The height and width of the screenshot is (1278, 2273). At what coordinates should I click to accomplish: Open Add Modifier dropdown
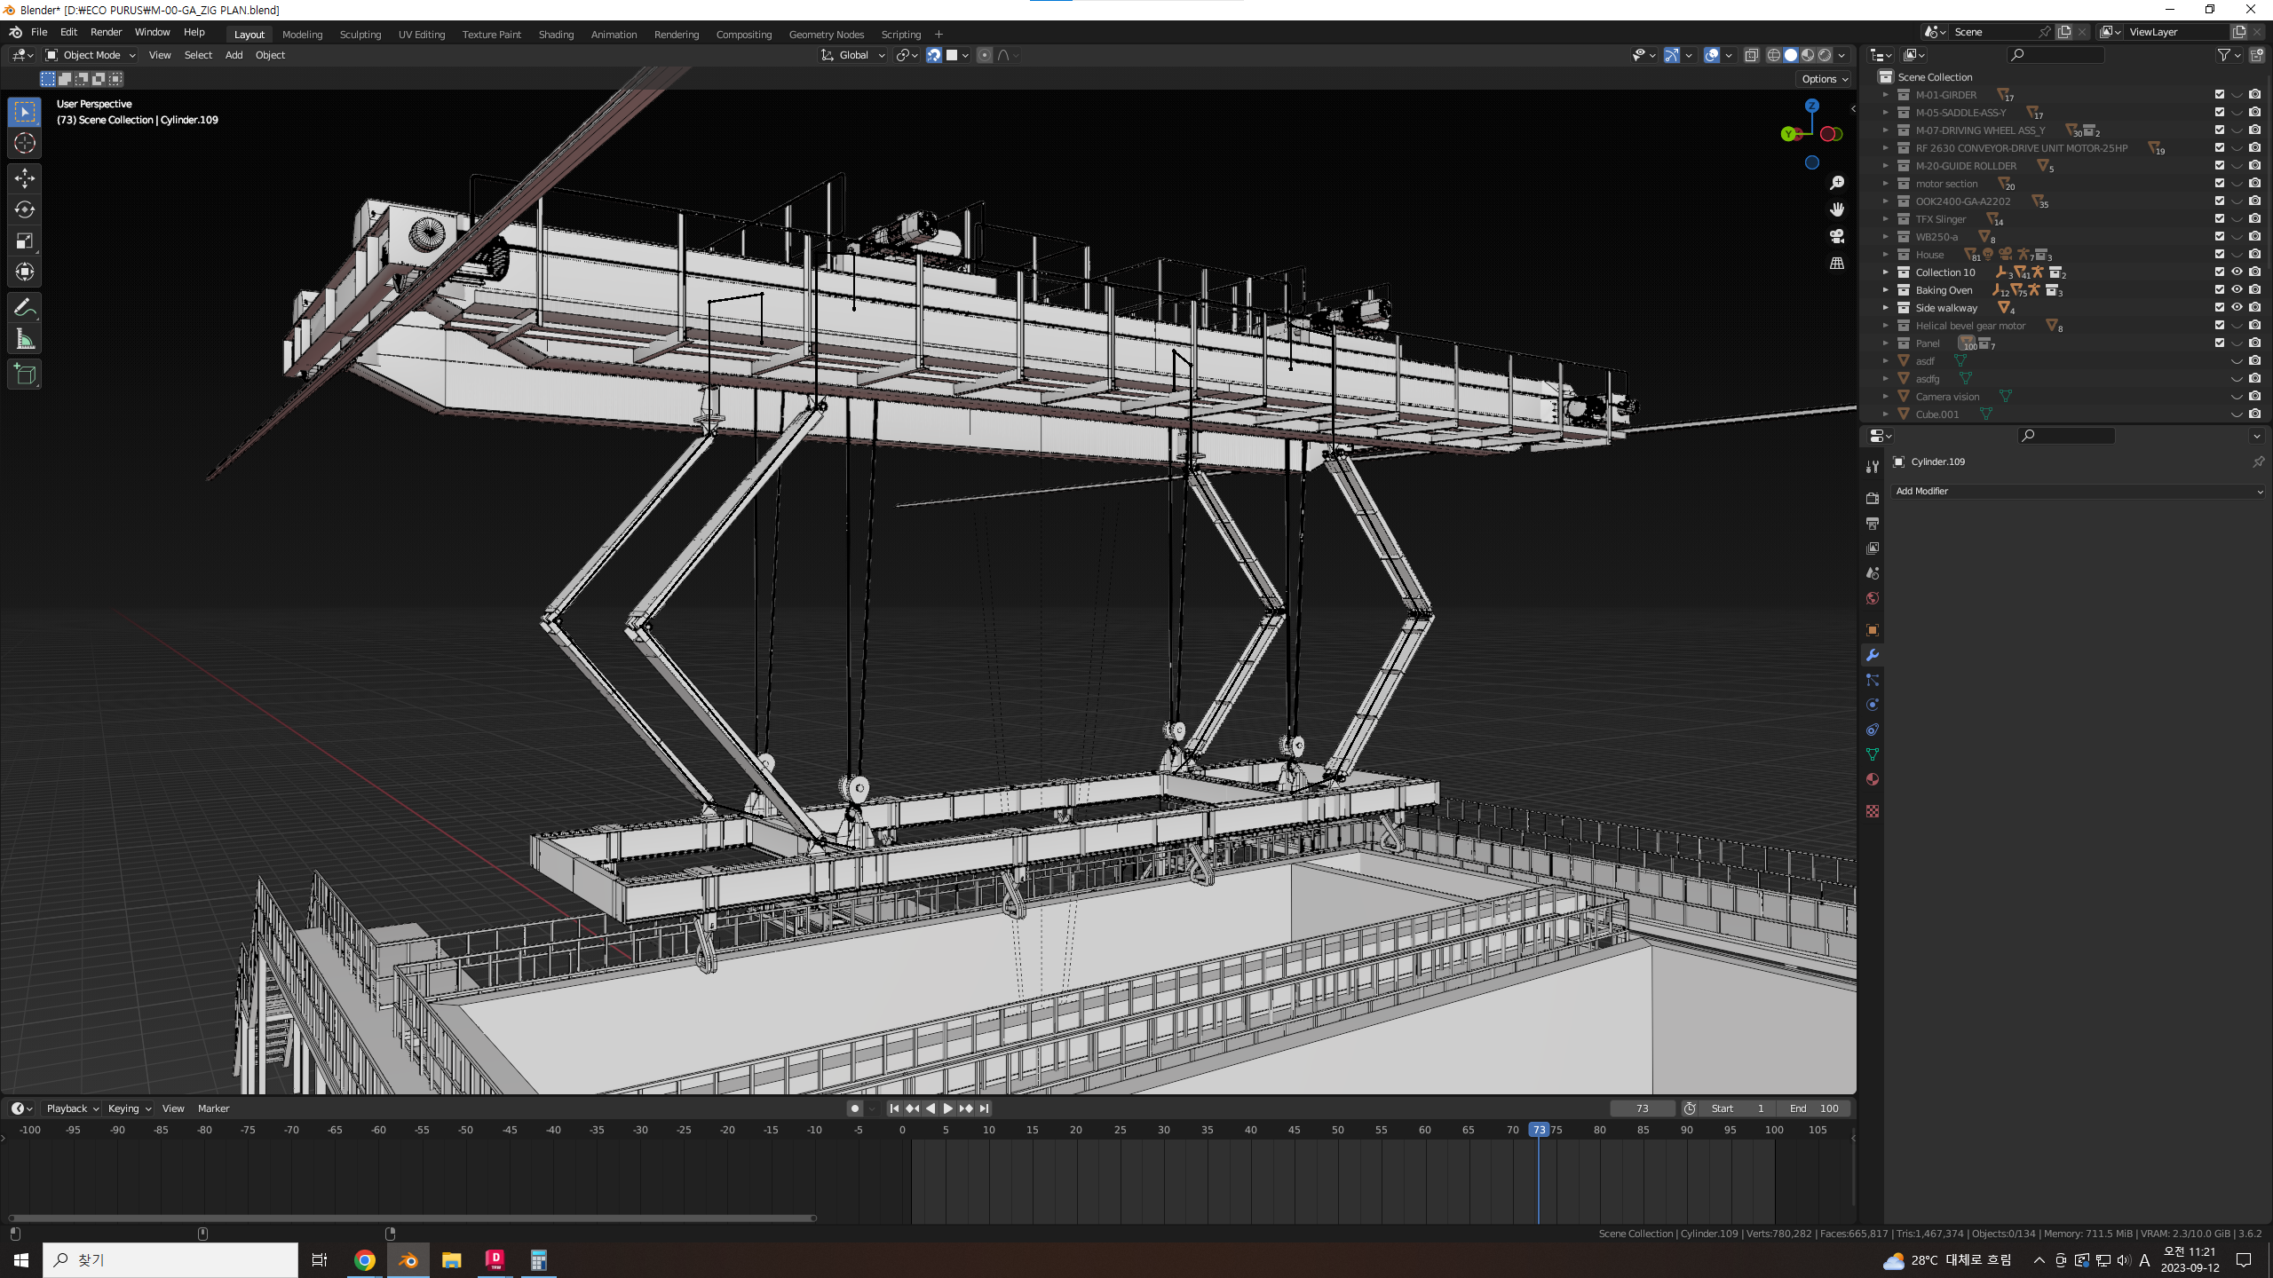pos(2078,491)
